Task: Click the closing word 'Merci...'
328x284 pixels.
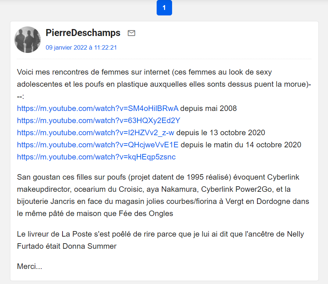Action: [29, 266]
